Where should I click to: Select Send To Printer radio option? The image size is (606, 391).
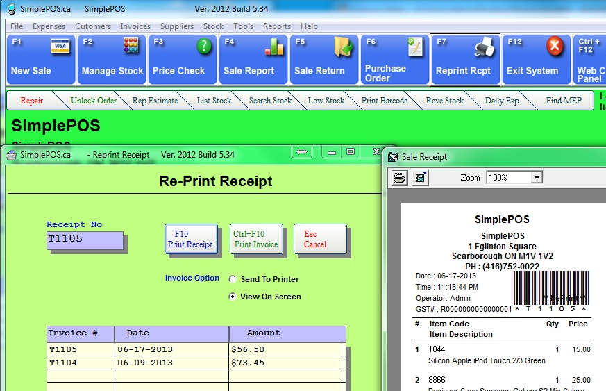[x=233, y=279]
